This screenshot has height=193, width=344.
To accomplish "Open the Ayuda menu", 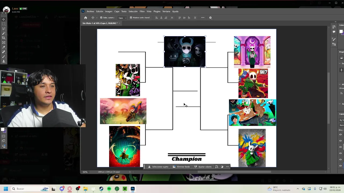I will point(175,12).
